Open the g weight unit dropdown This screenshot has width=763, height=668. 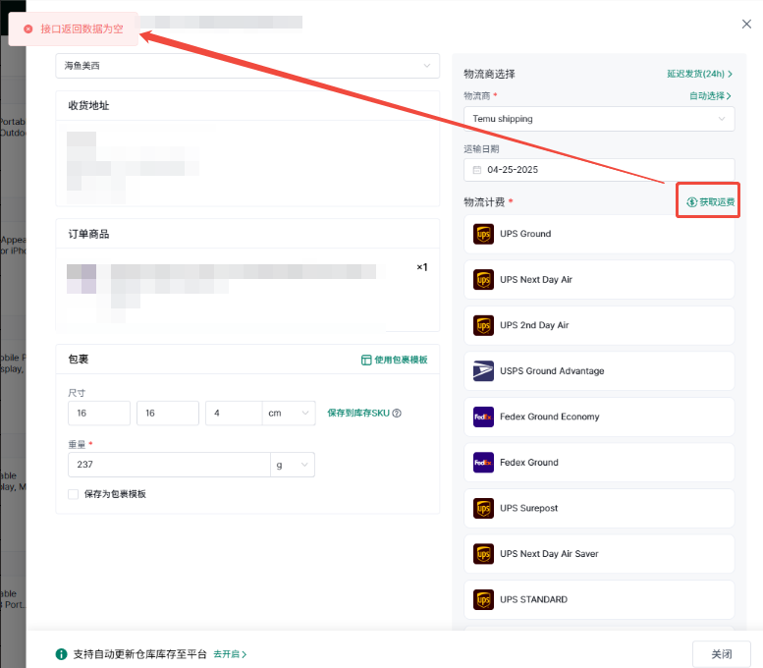(x=293, y=465)
